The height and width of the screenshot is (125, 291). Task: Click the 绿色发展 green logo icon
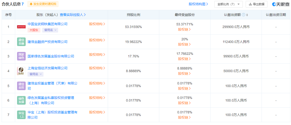(21, 100)
